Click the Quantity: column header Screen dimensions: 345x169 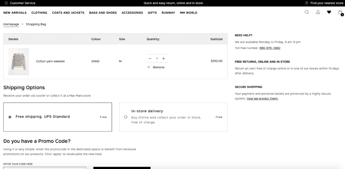click(153, 39)
